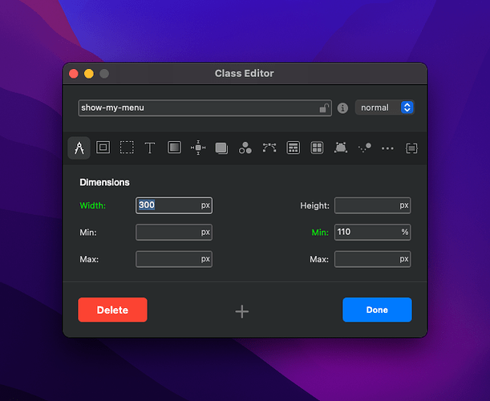Click the plus button to add property

(x=242, y=311)
